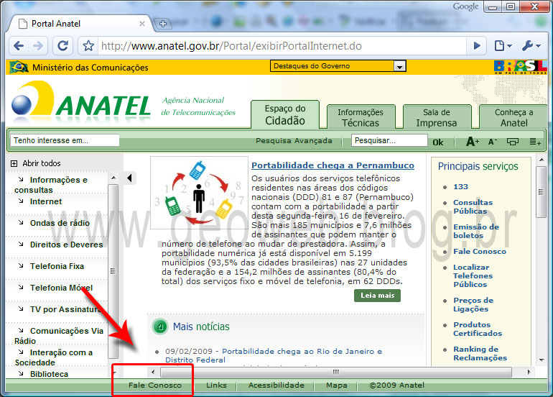
Task: Open the Sala de Imprensa tab
Action: pyautogui.click(x=437, y=117)
